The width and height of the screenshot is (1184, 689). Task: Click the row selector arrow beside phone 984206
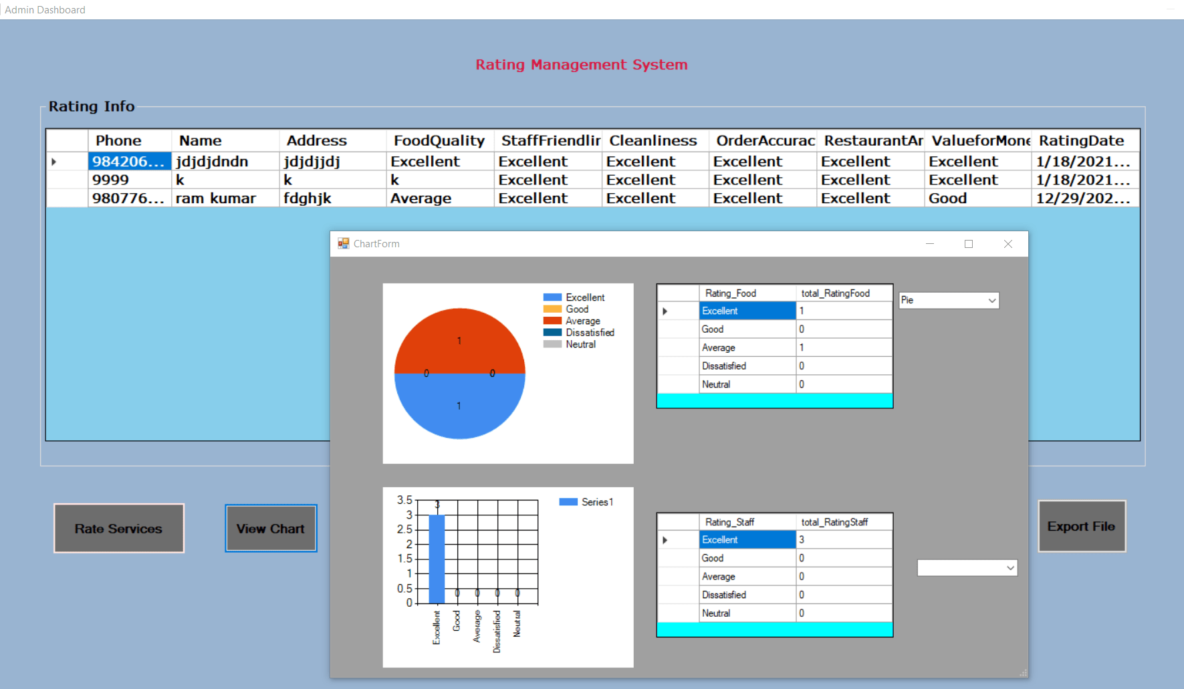point(53,161)
